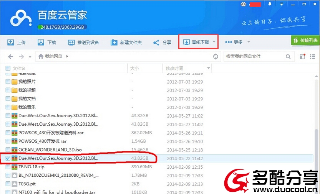Image resolution: width=320 pixels, height=194 pixels.
Task: Click the archive icon of OCEAN_WONDERLAND_3D.iso
Action: click(14, 150)
